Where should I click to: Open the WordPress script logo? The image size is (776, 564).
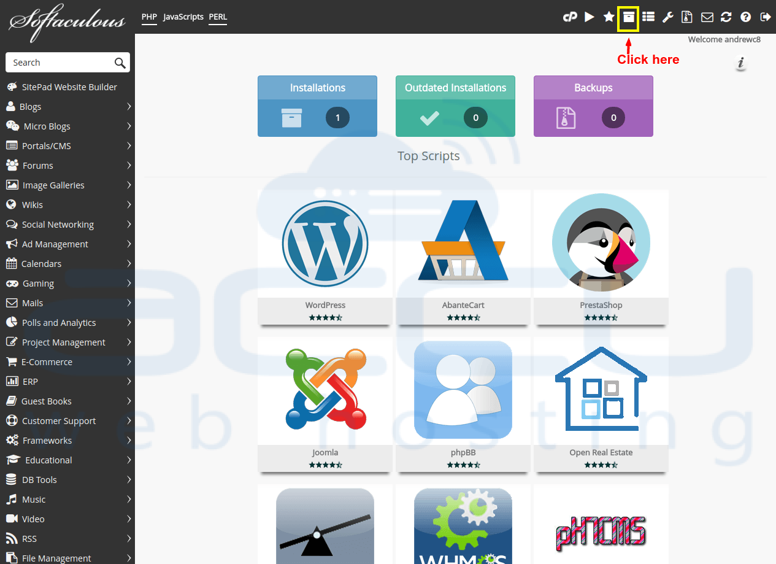325,244
